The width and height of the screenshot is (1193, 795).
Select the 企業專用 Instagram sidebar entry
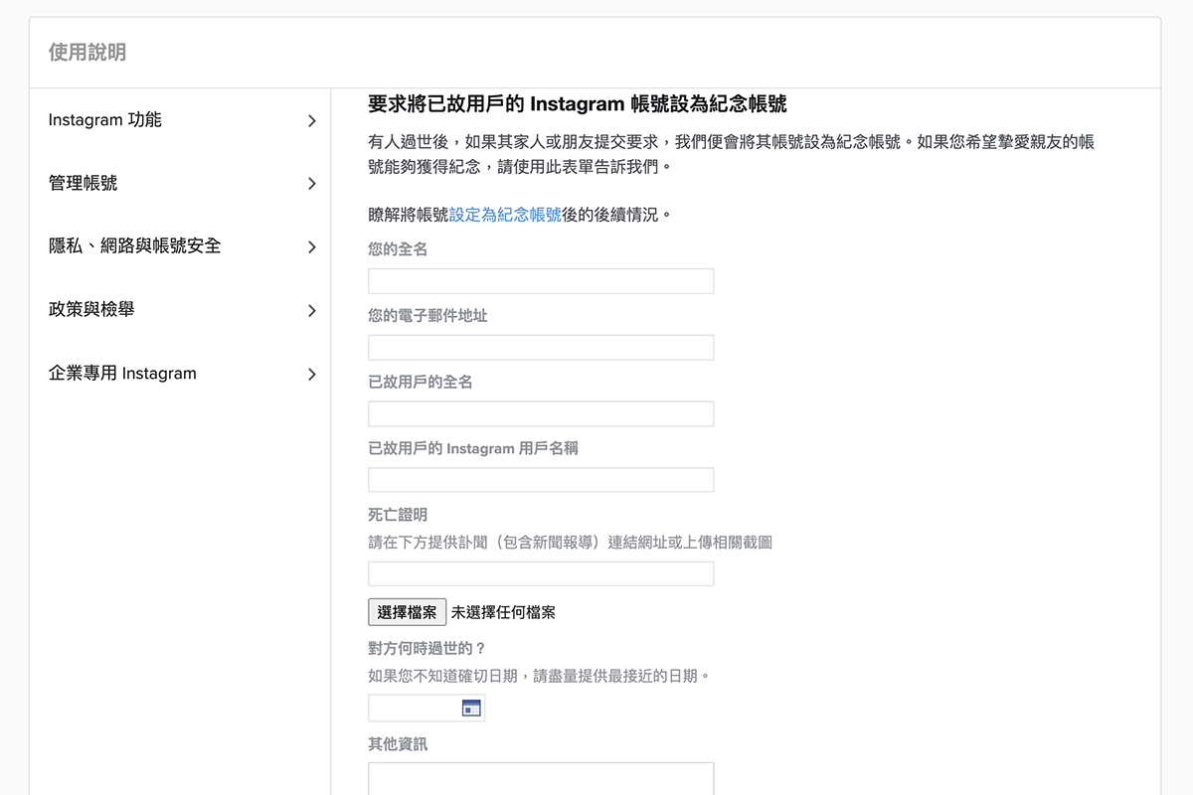click(121, 373)
